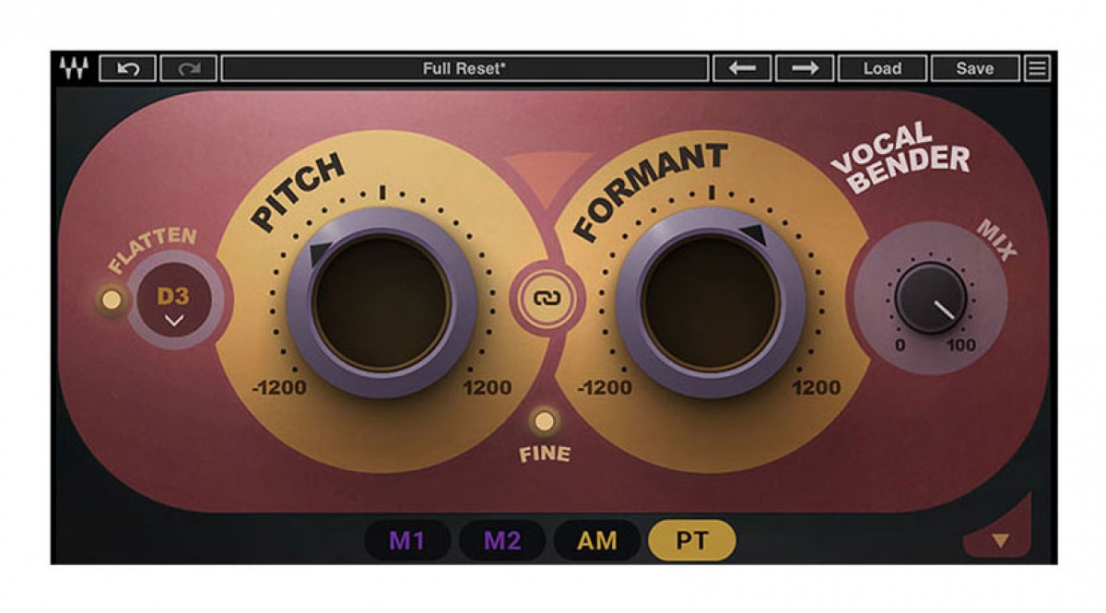The width and height of the screenshot is (1106, 613).
Task: Click the Pitch 1200 label
Action: click(x=487, y=388)
